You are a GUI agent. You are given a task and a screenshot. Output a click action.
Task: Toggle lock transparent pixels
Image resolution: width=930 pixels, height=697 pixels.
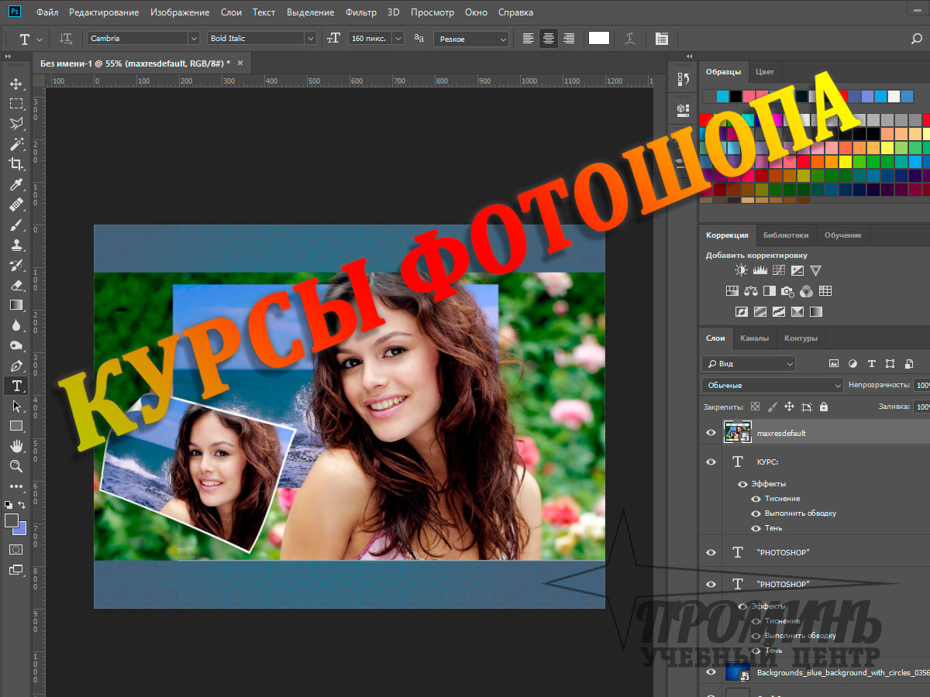pos(756,407)
